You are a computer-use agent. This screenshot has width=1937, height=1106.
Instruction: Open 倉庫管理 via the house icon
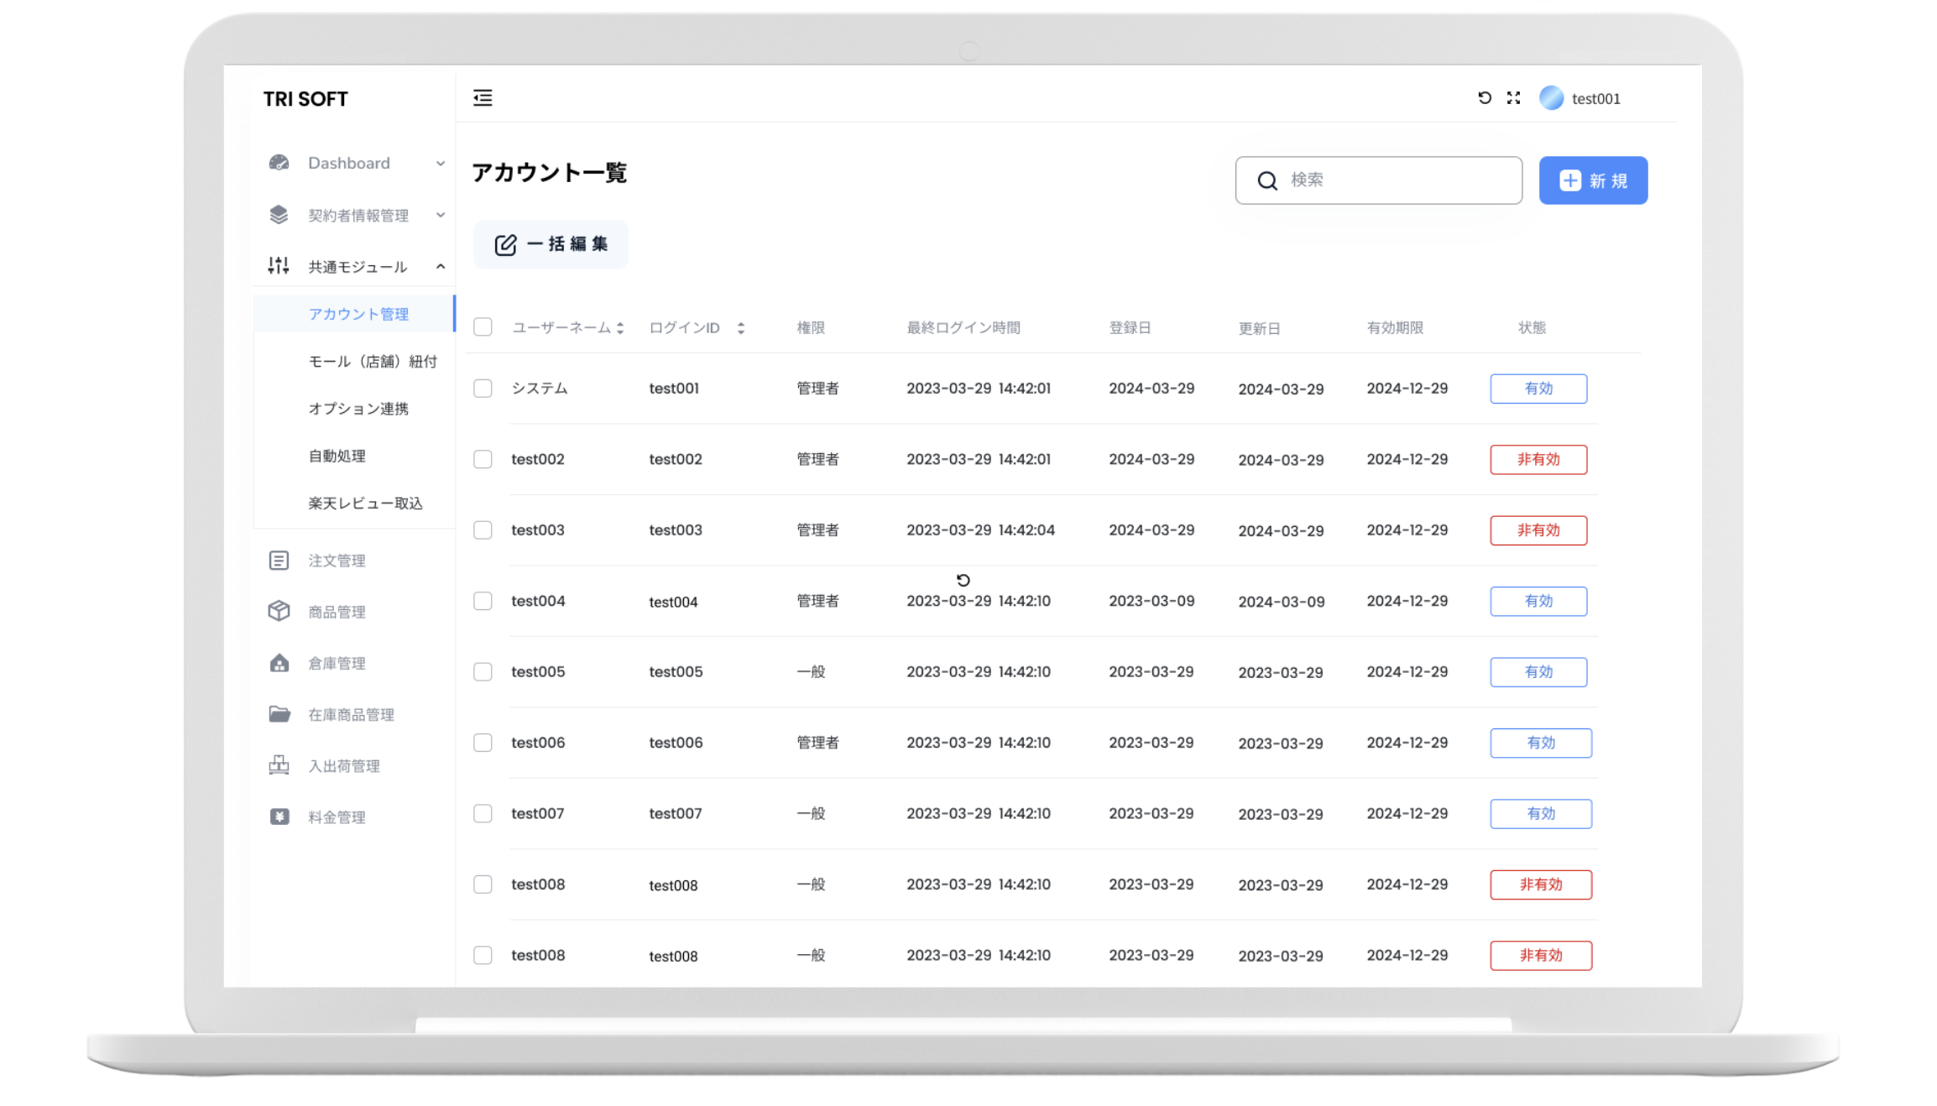(279, 662)
